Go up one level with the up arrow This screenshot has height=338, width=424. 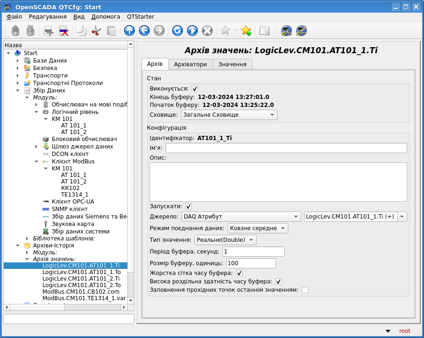click(129, 31)
